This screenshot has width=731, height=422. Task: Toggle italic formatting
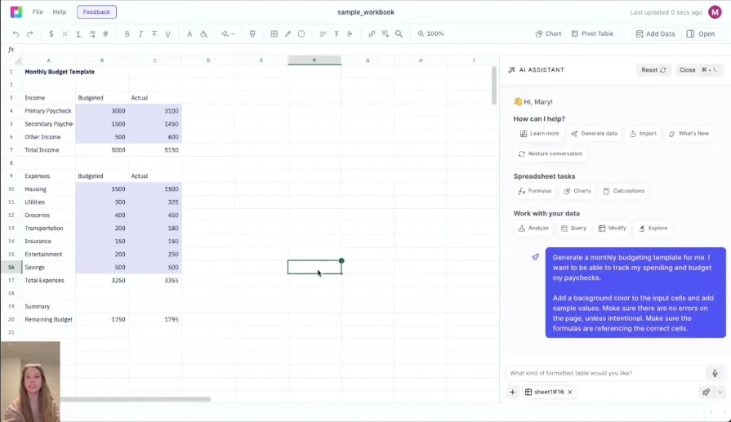(140, 34)
